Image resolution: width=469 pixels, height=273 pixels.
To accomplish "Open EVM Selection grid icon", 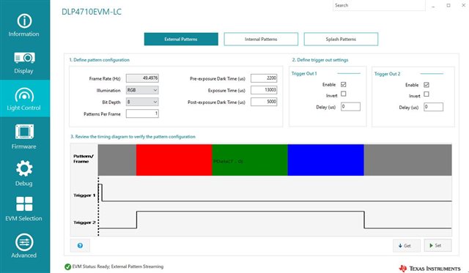I will (x=24, y=209).
